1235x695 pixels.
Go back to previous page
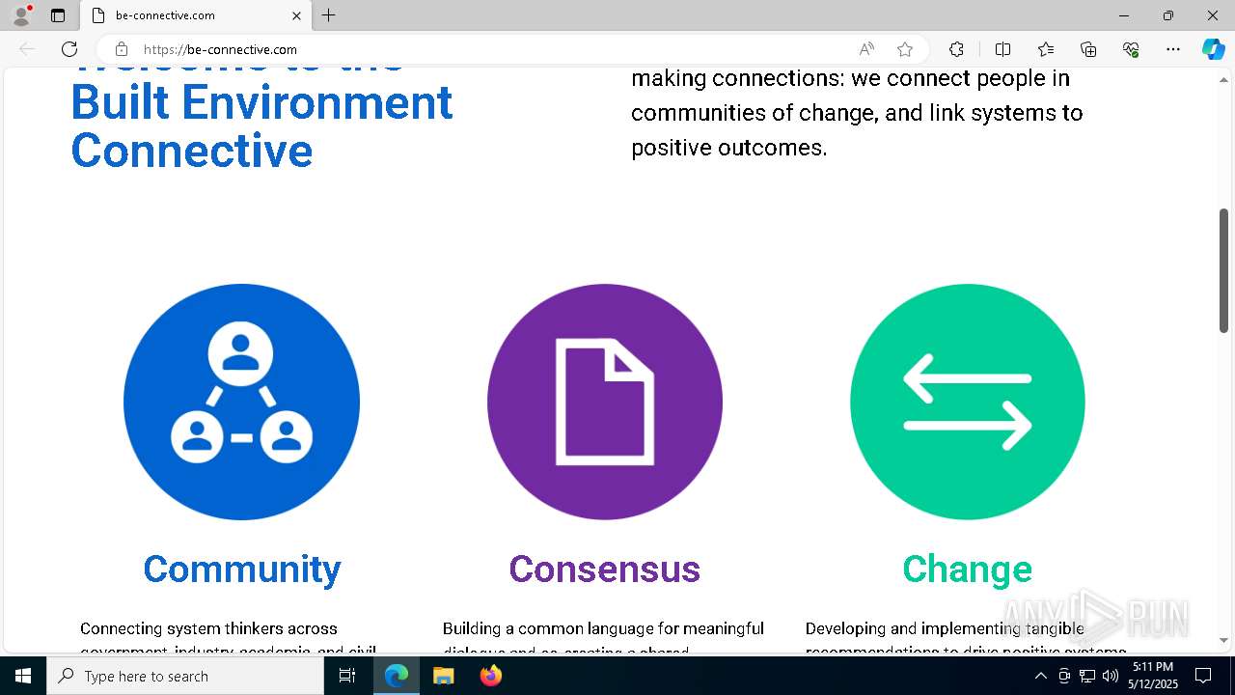27,49
